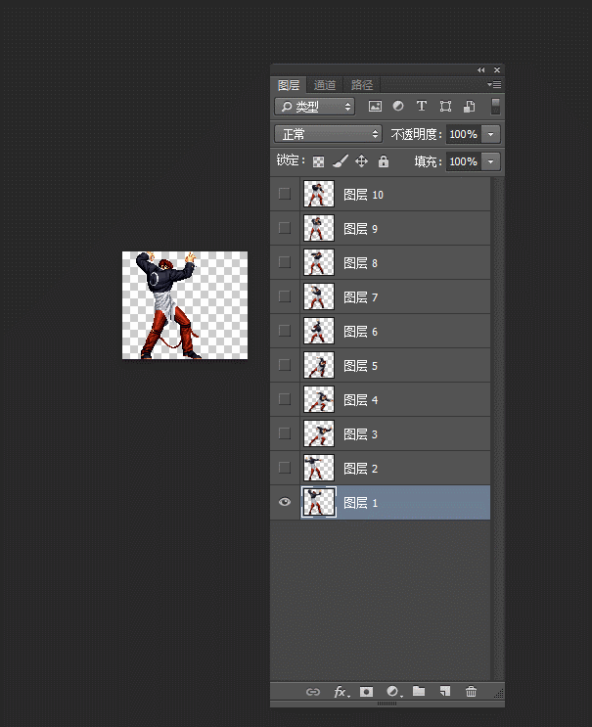Open the 填充 fill slider arrow
The height and width of the screenshot is (727, 592).
(491, 161)
